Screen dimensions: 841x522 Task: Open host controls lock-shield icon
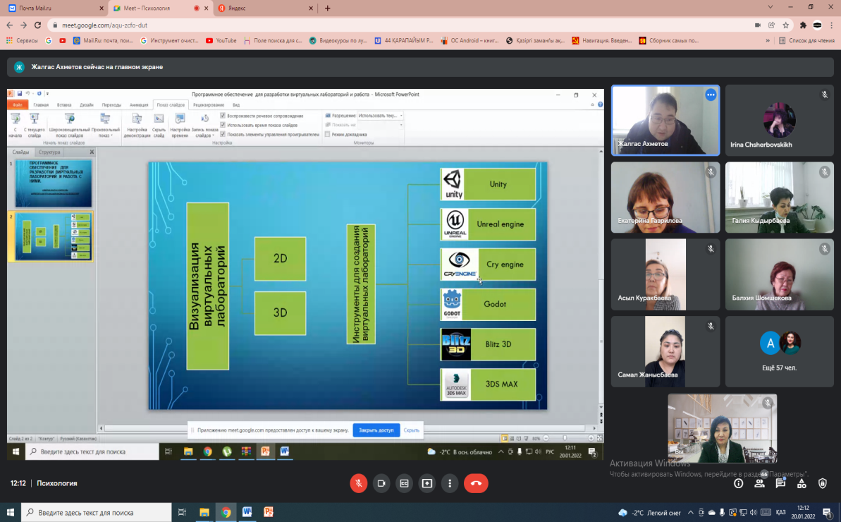tap(822, 483)
